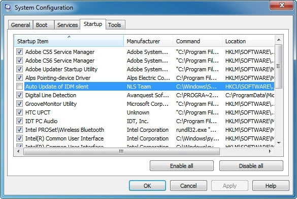Uncheck HTC UPCT startup checkbox
This screenshot has width=297, height=199.
pos(19,112)
